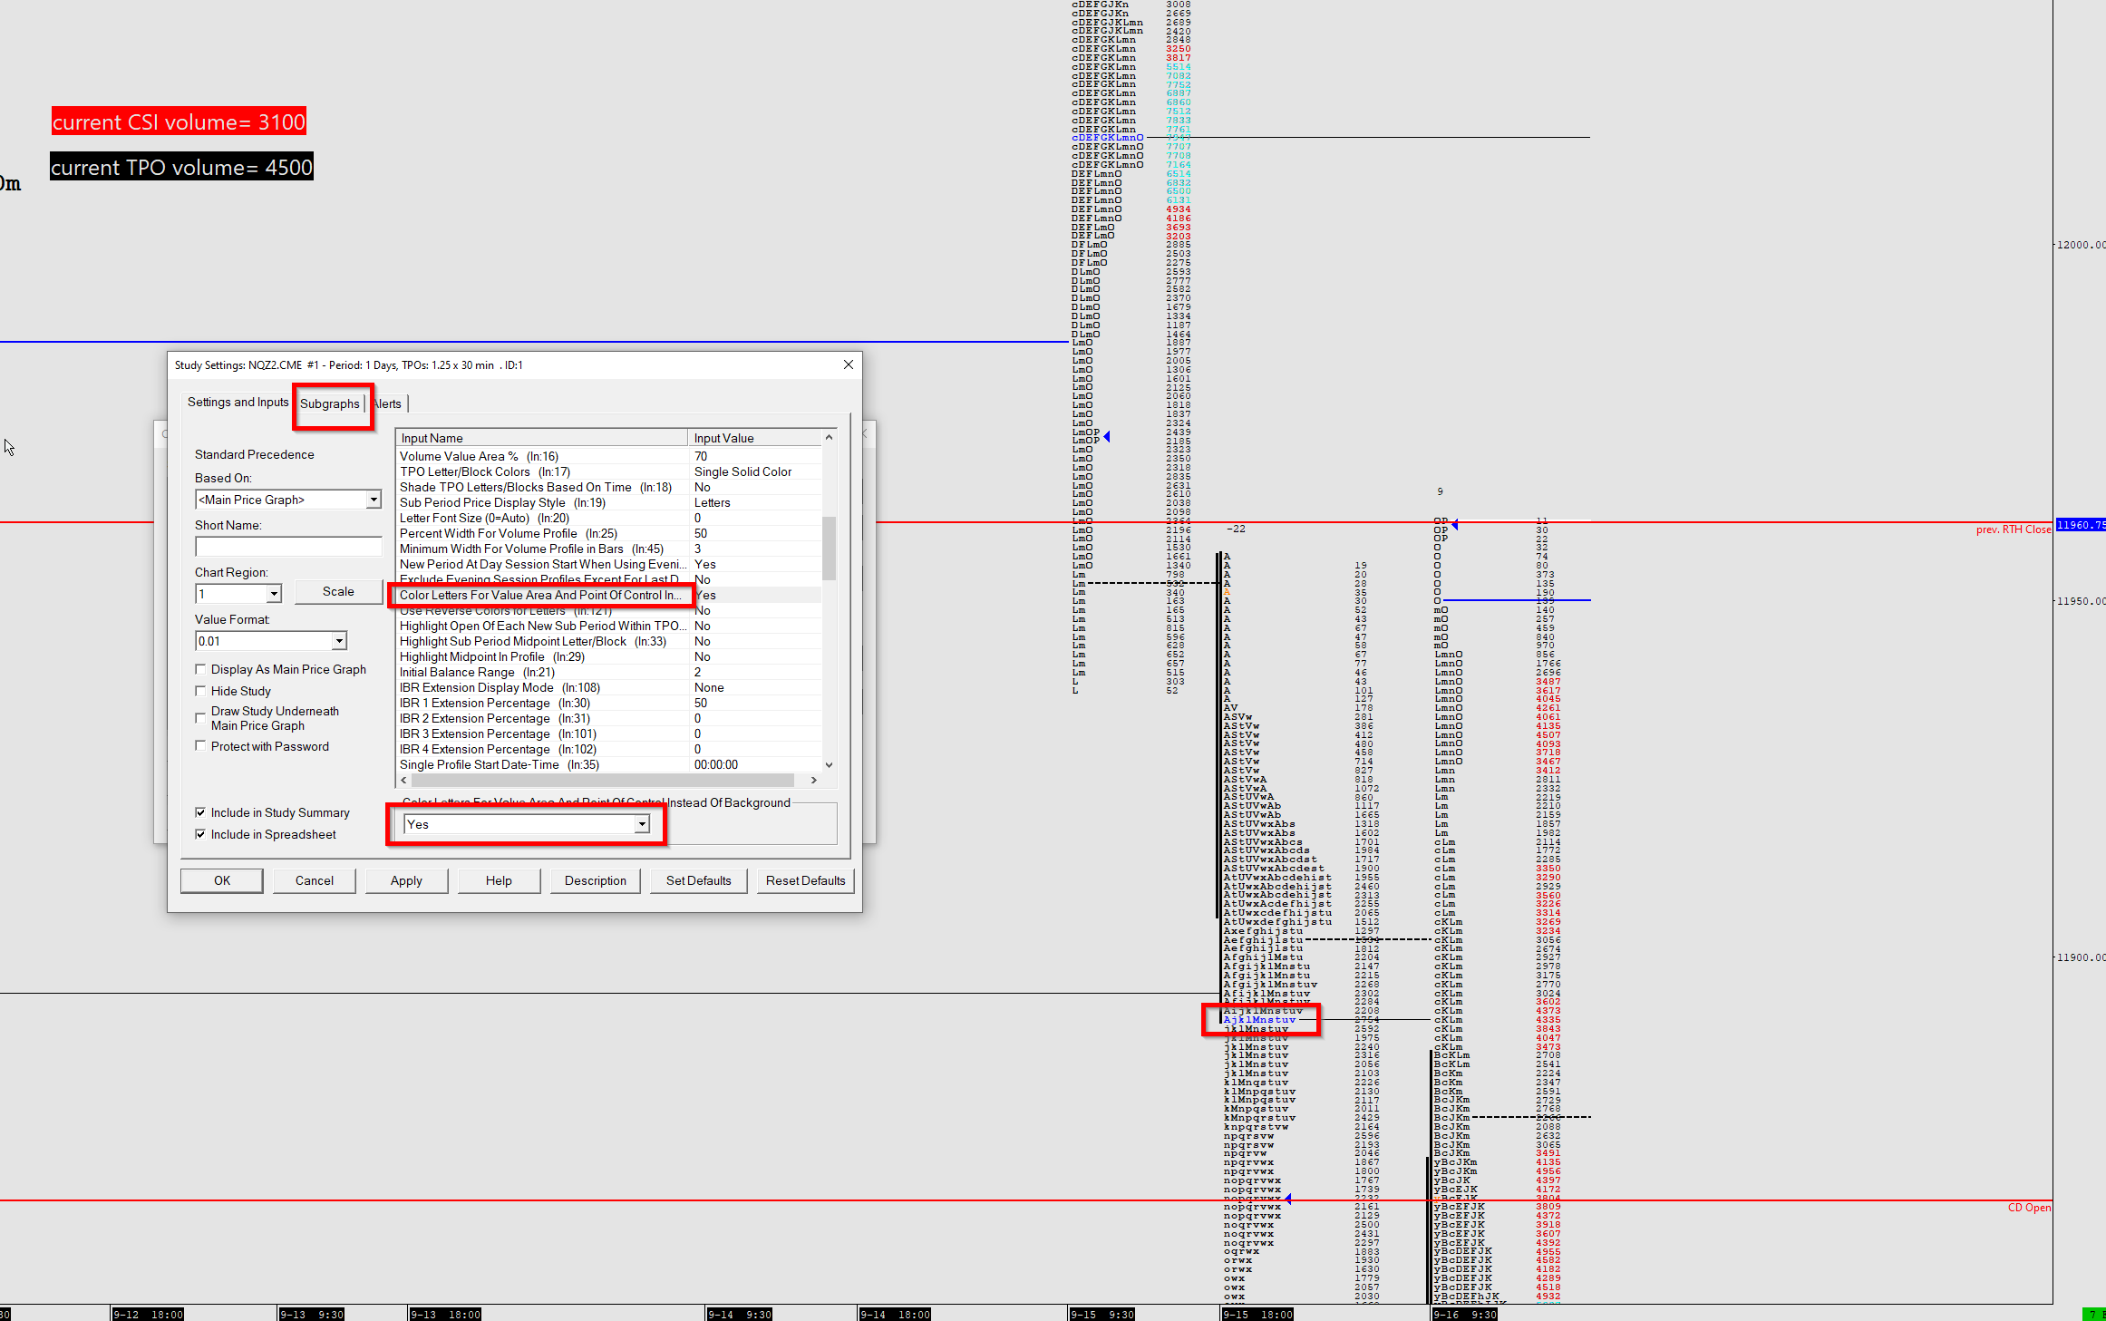This screenshot has height=1321, width=2106.
Task: Select TPO Letter/Block Colors input row
Action: 609,471
